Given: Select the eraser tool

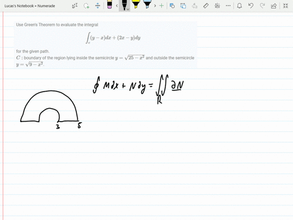Looking at the screenshot, I should pyautogui.click(x=109, y=5).
